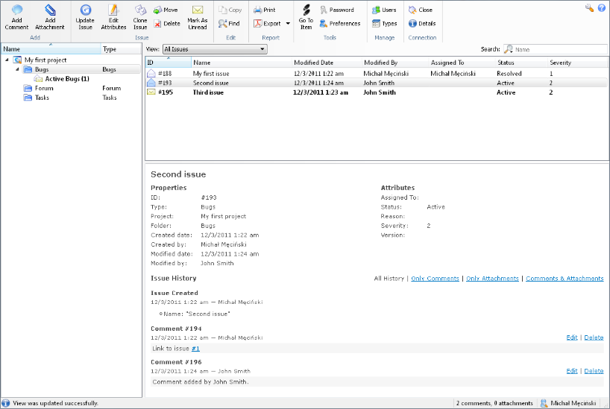This screenshot has height=409, width=610.
Task: Click the Copy toolbar button
Action: click(x=230, y=10)
